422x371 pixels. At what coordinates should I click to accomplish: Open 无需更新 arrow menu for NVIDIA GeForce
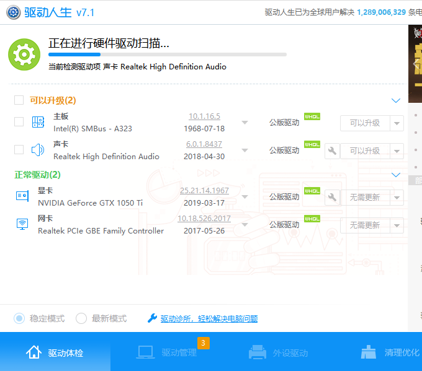[397, 198]
